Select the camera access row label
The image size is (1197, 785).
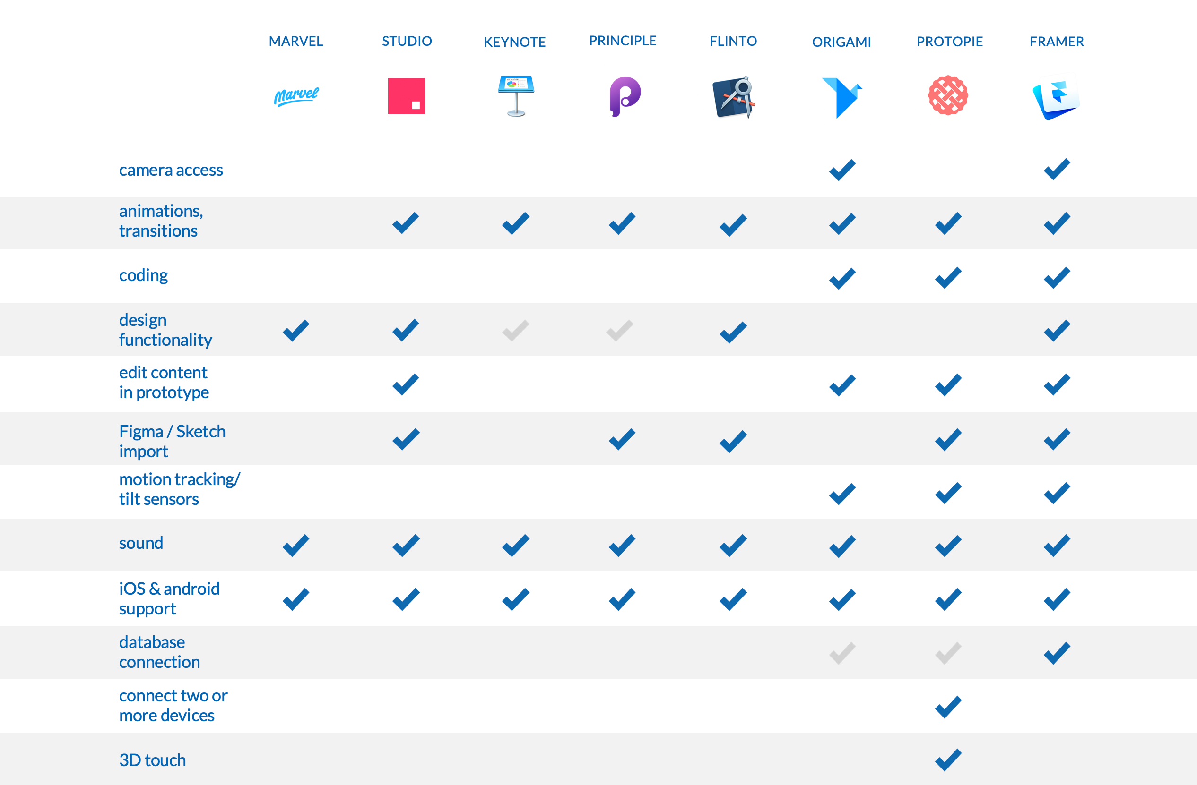coord(171,170)
